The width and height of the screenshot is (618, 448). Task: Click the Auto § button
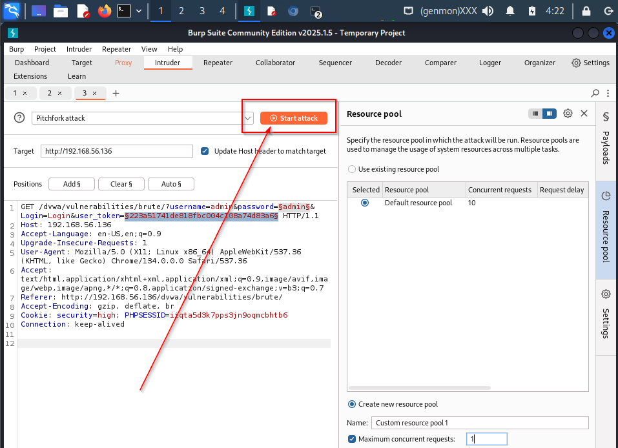click(x=171, y=184)
